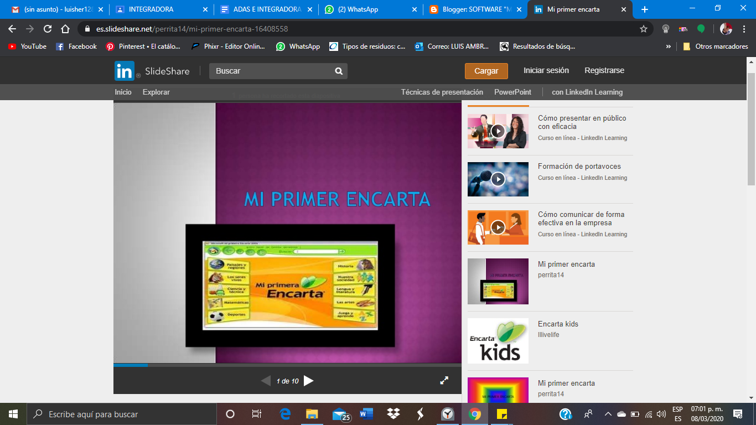Click the Explorar menu item
756x425 pixels.
(x=156, y=92)
